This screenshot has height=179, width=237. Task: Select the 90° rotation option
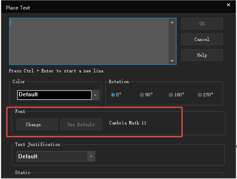(142, 95)
